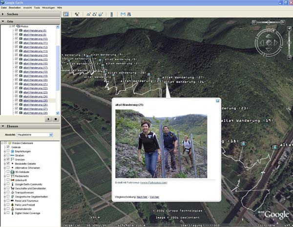The image size is (293, 227).
Task: Enable the 3D-Gebäude checkbox
Action: 8,171
